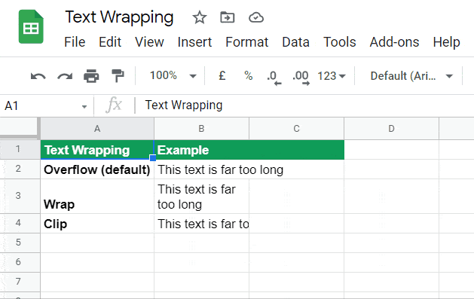474x299 pixels.
Task: Select the 'Wrap' cell
Action: (97, 196)
